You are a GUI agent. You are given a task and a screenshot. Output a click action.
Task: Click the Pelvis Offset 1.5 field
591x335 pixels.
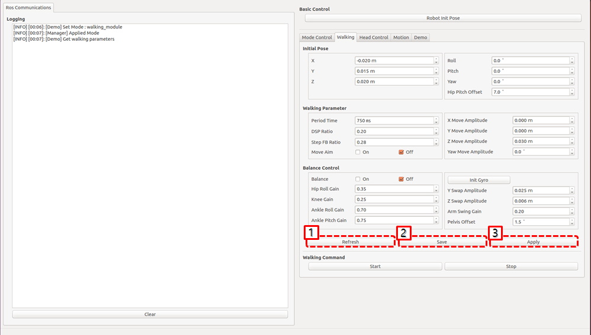[x=541, y=222]
